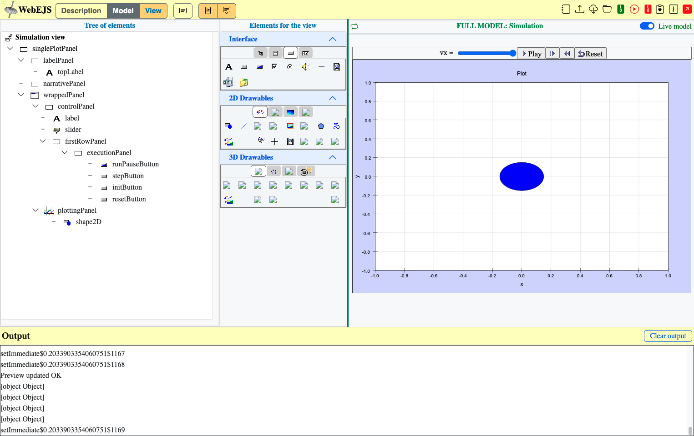Click the red arrow icon at top-right

tap(687, 9)
